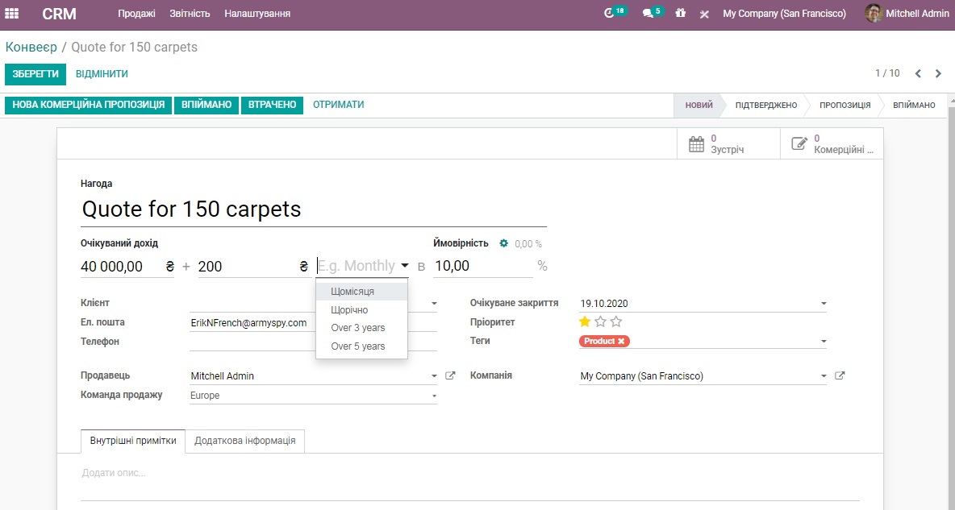Choose Over 3 years option
This screenshot has width=955, height=510.
(x=357, y=328)
